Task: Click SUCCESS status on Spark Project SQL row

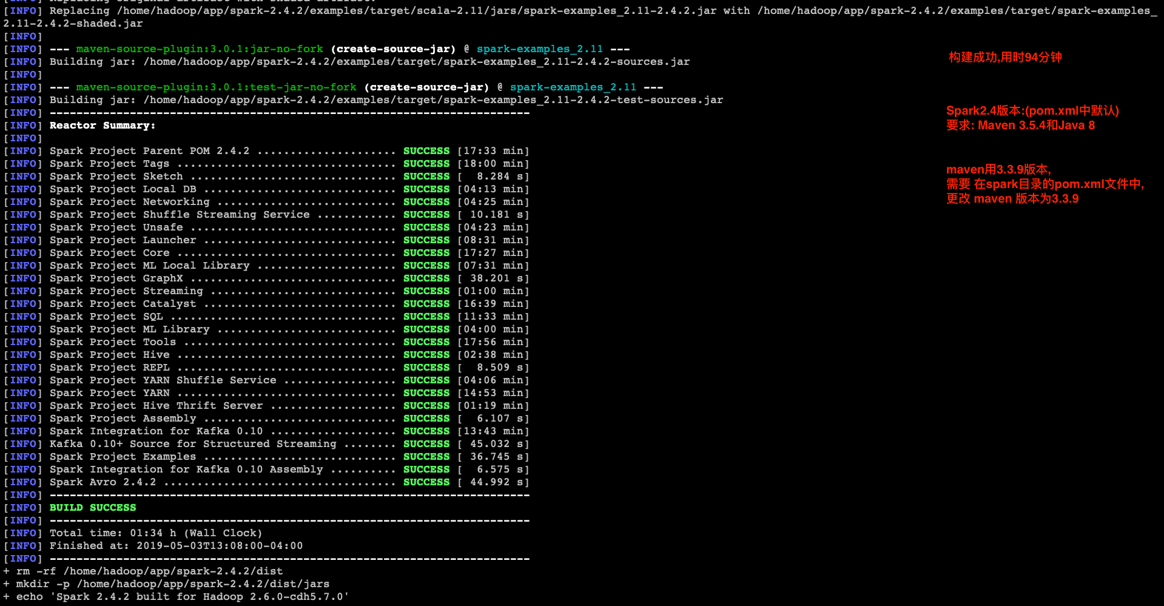Action: [427, 317]
